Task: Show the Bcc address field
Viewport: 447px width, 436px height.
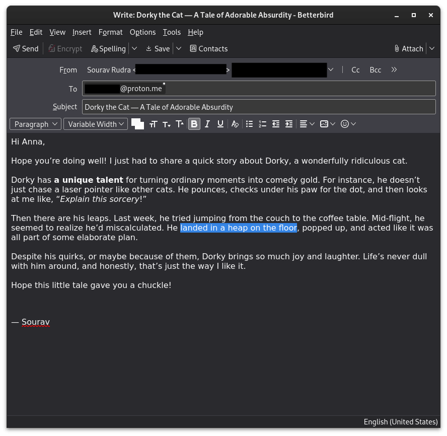Action: click(375, 69)
